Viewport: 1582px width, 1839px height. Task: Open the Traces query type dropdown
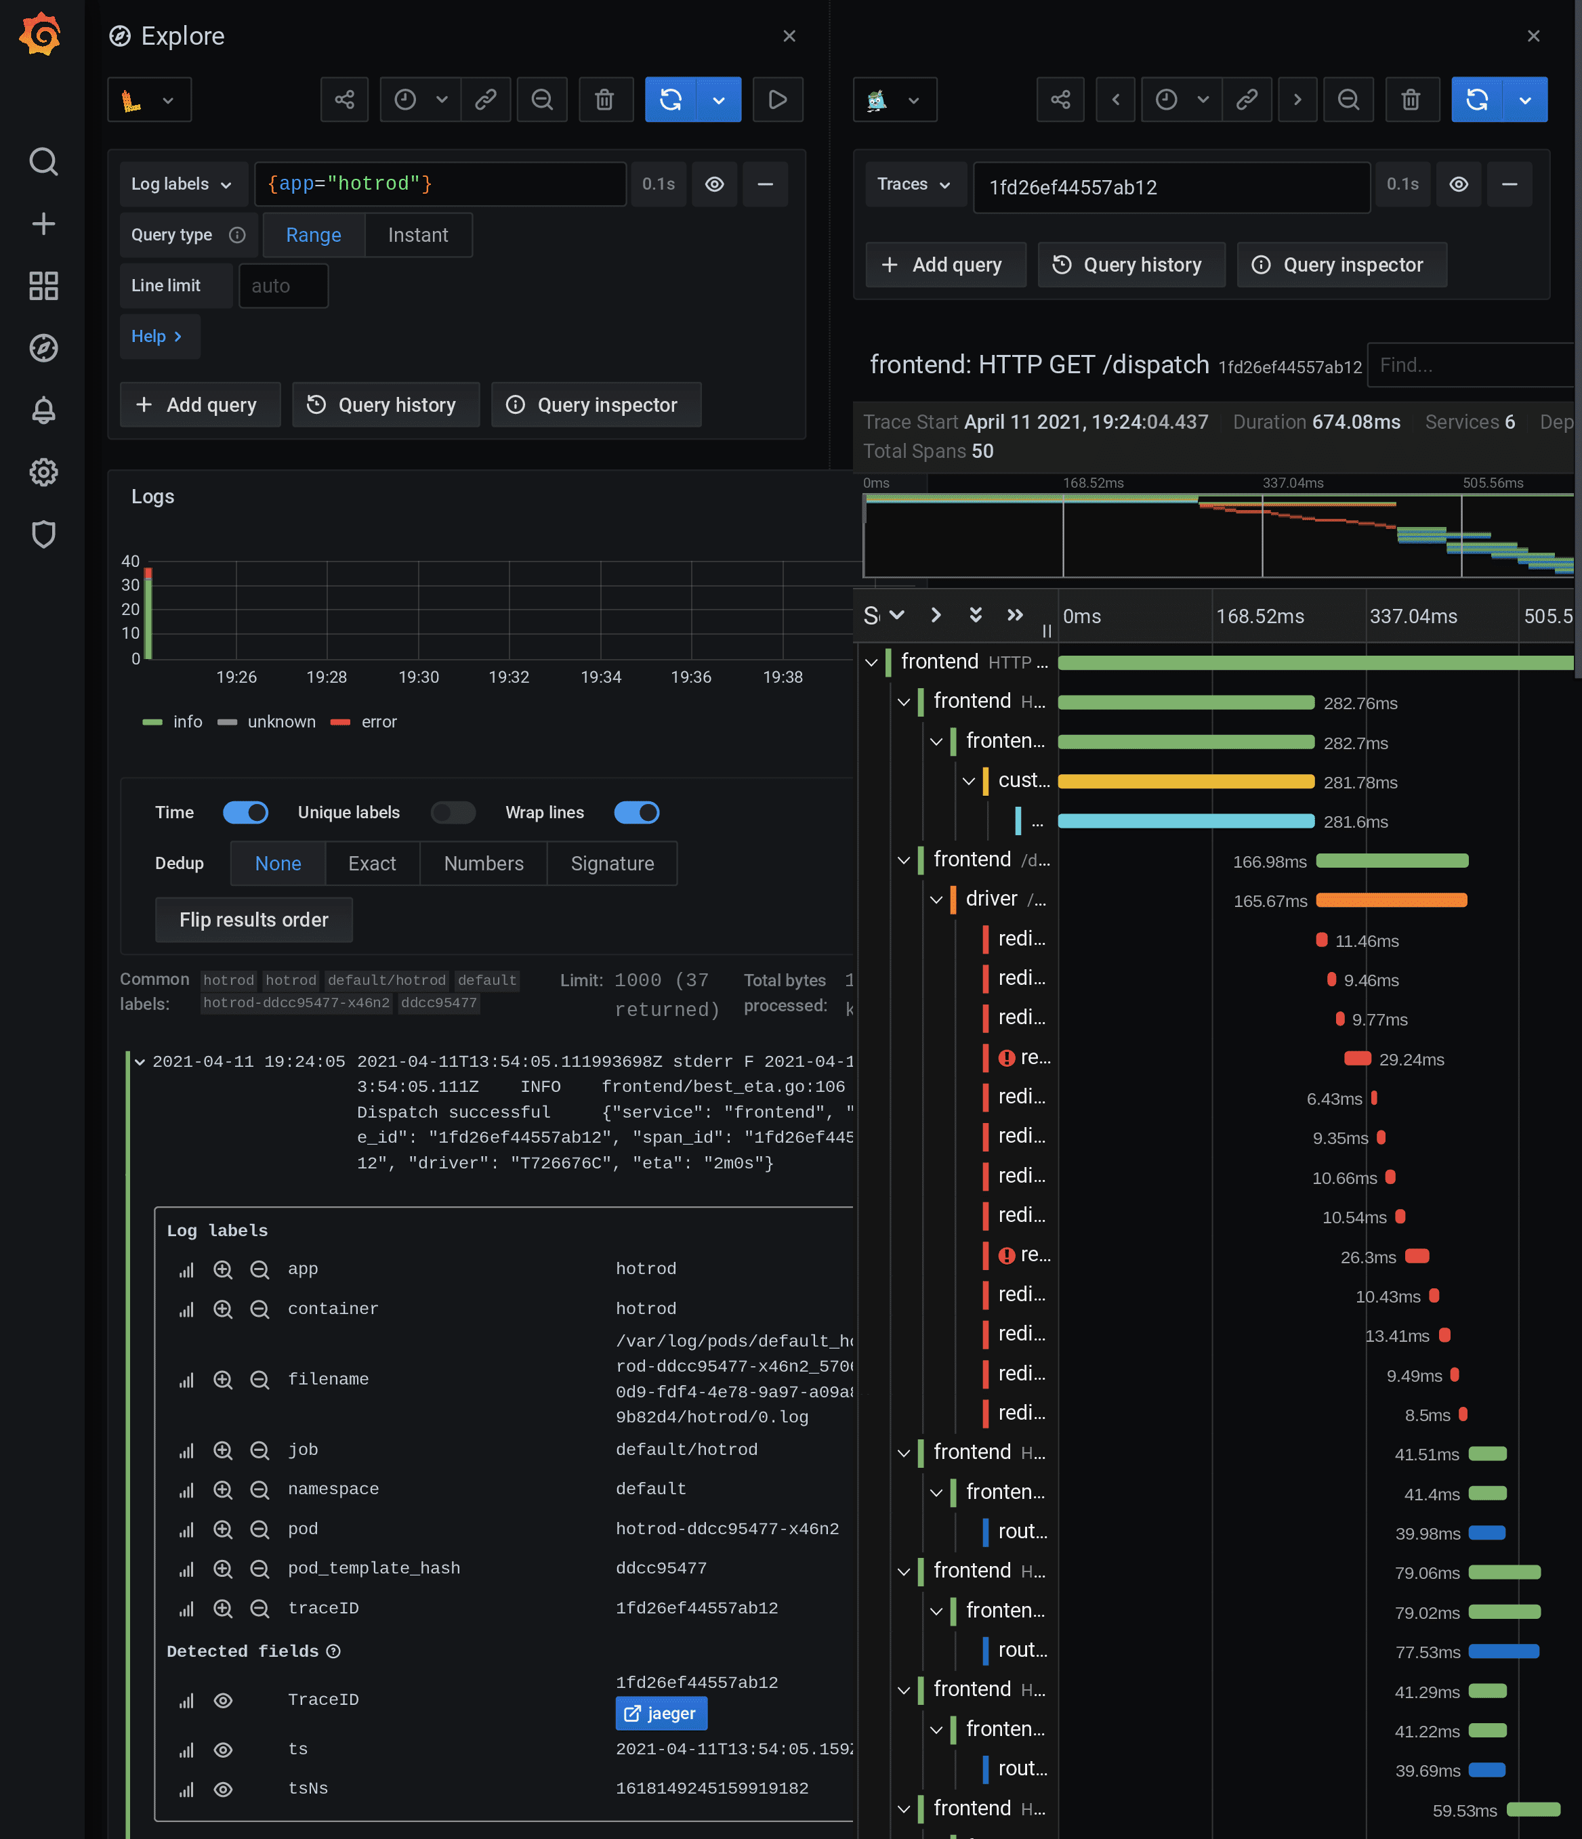[915, 184]
